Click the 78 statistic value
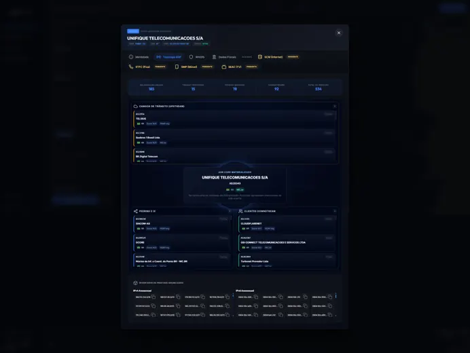Screen dimensions: 470x353 [235, 90]
